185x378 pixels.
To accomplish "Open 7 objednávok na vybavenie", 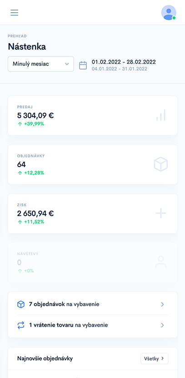I will point(93,305).
